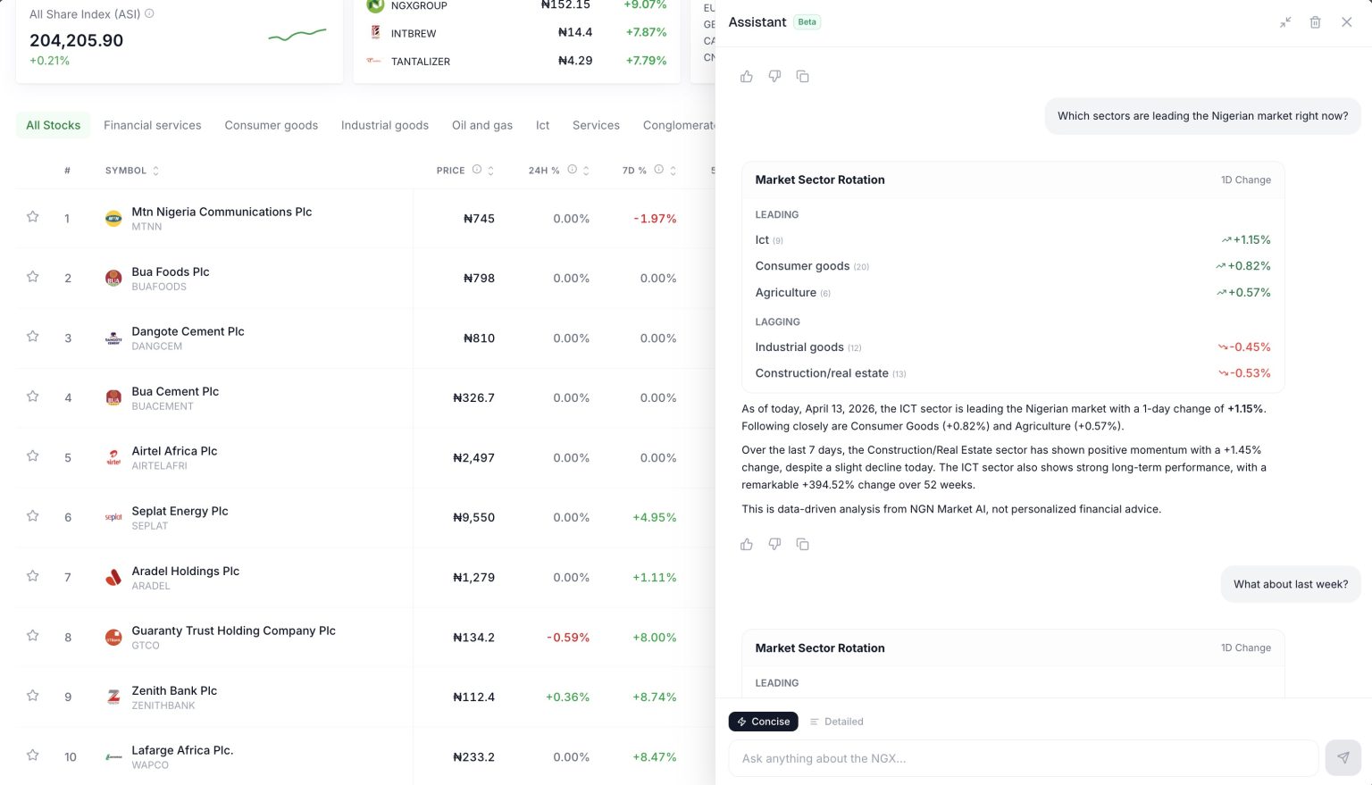Sort table by the SYMBOL column arrows
1372x785 pixels.
(155, 171)
